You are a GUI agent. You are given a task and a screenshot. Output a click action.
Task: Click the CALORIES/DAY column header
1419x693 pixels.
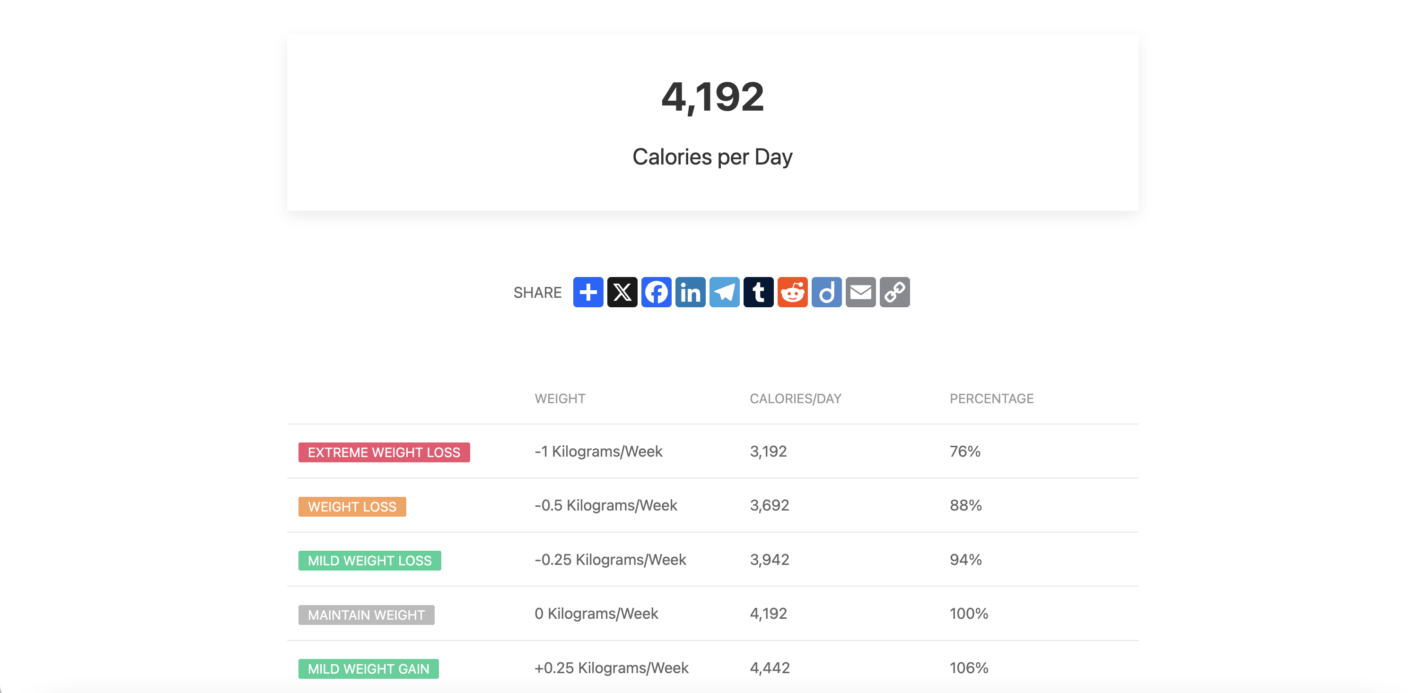796,398
